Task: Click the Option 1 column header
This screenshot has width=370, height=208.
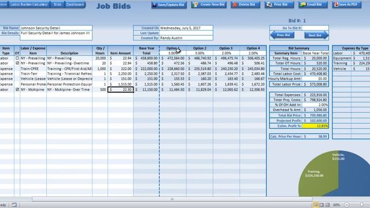Action: click(x=173, y=48)
